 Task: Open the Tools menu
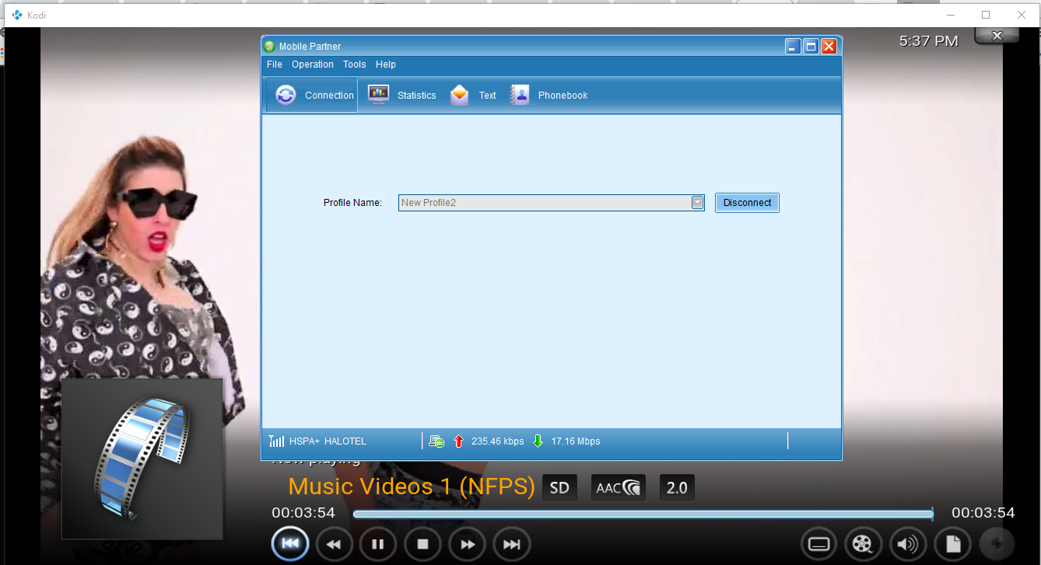(354, 65)
